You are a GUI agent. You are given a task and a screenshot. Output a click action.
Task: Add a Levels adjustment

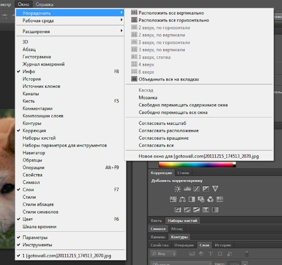(187, 189)
